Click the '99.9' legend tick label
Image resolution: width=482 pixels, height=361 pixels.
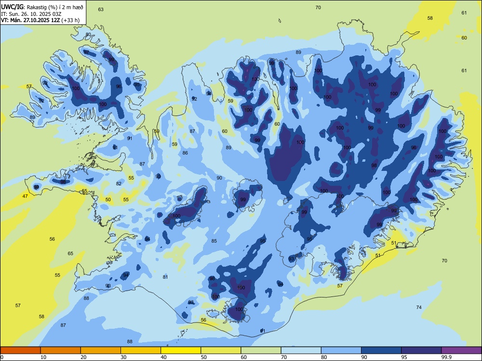446,357
